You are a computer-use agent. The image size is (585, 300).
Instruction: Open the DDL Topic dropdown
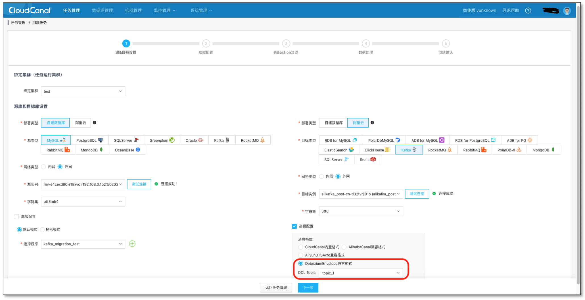click(x=360, y=273)
